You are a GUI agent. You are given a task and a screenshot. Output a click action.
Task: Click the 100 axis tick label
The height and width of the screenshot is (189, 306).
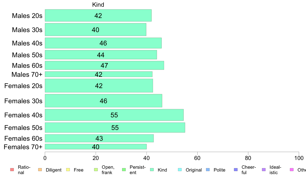[x=299, y=158]
